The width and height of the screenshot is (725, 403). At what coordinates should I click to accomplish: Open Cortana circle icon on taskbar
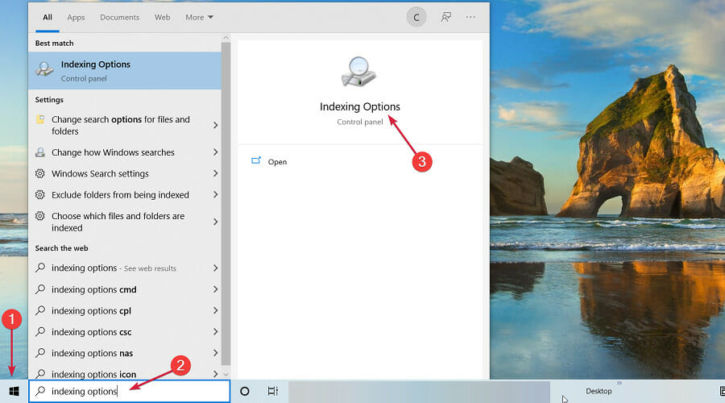pos(245,391)
